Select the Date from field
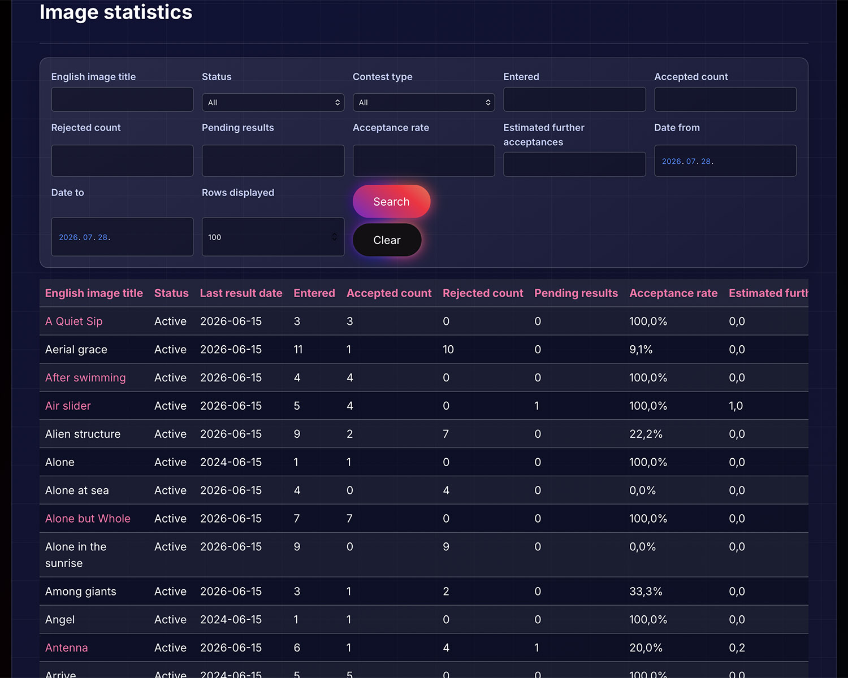 click(725, 160)
